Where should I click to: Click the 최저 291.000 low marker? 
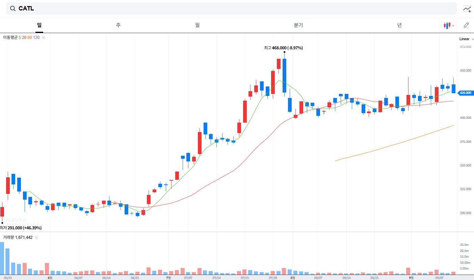21,228
